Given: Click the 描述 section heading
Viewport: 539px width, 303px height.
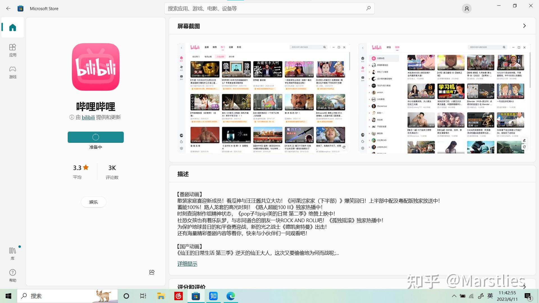Looking at the screenshot, I should [183, 174].
